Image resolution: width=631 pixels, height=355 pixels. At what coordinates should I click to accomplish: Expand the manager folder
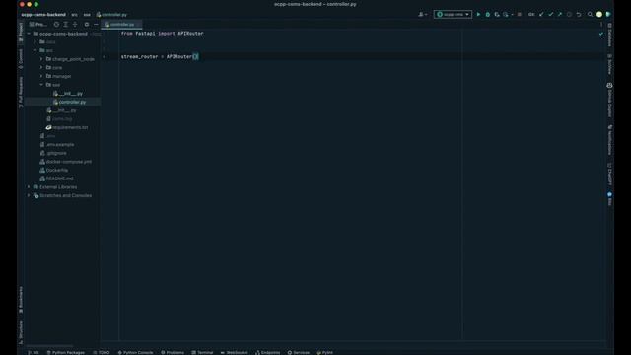coord(41,76)
